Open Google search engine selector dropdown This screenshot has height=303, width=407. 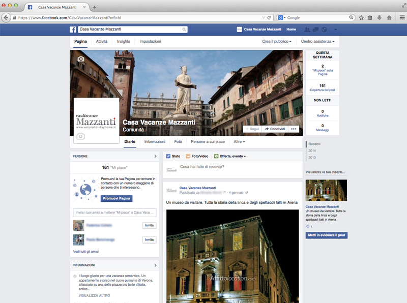[x=282, y=18]
